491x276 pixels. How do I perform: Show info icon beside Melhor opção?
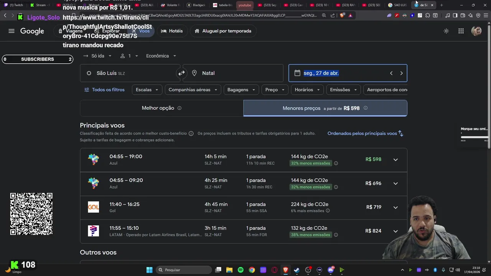[179, 108]
